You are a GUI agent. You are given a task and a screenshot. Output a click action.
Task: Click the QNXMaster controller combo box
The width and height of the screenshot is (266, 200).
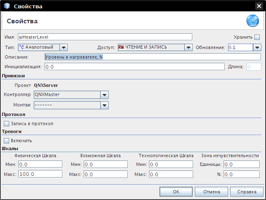coord(71,95)
